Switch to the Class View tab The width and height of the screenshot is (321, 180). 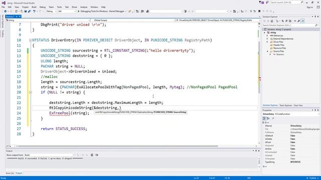click(x=298, y=105)
